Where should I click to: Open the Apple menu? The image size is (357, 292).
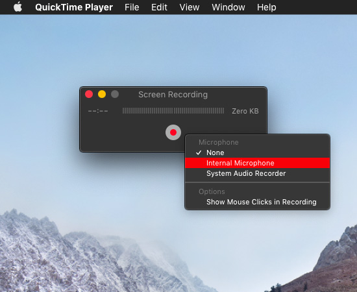coord(18,7)
